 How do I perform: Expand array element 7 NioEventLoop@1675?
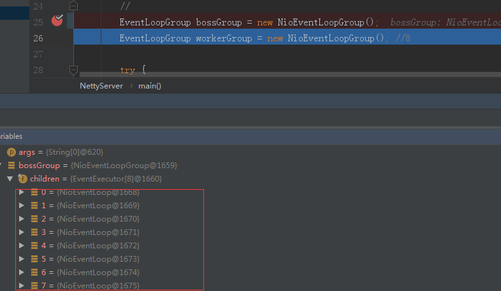coord(22,285)
